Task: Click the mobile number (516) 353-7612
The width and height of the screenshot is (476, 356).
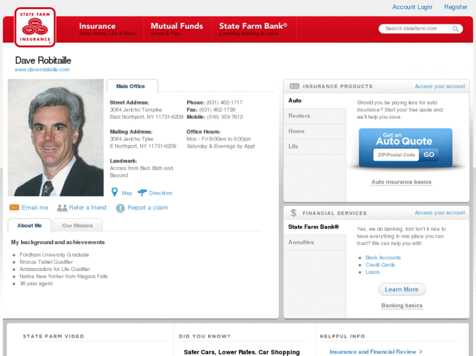Action: 225,117
